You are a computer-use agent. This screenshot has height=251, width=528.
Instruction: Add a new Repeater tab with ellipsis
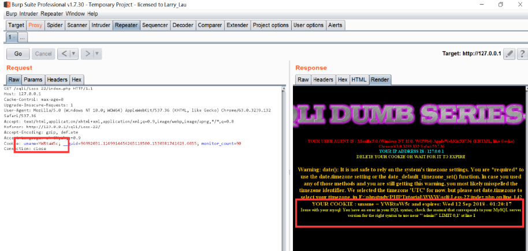point(23,38)
